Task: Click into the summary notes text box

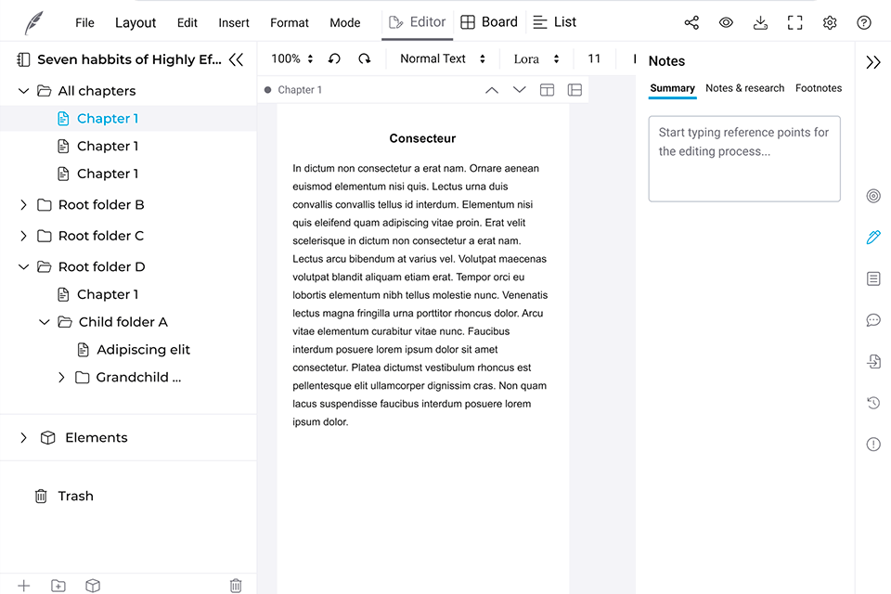Action: click(x=744, y=159)
